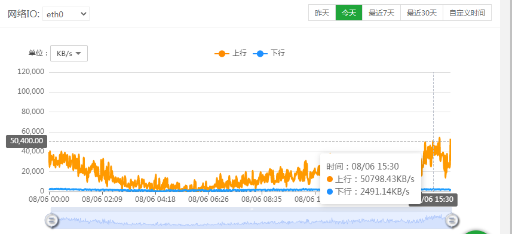Switch to the 最近30天 tab
Viewport: 512px width, 234px height.
click(x=422, y=13)
